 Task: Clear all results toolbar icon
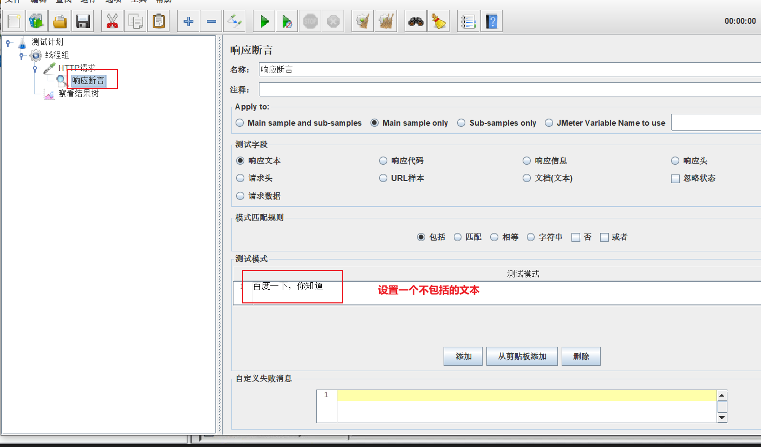tap(386, 22)
